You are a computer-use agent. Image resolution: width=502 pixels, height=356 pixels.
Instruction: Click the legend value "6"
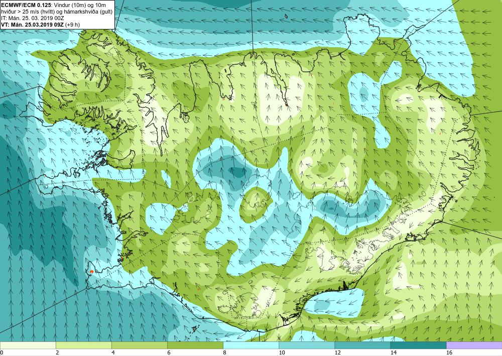169,352
